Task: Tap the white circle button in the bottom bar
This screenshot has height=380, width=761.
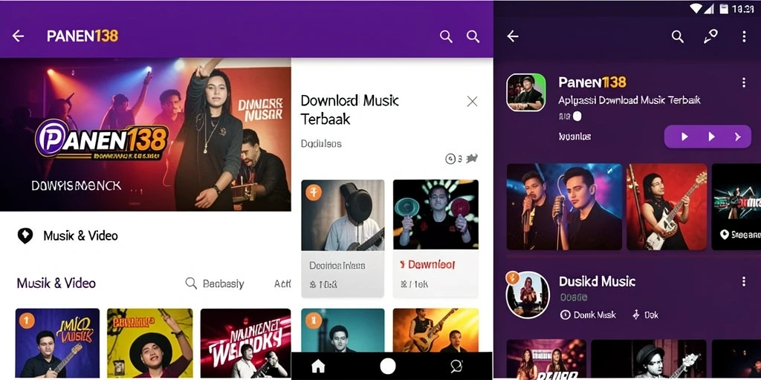Action: click(387, 366)
